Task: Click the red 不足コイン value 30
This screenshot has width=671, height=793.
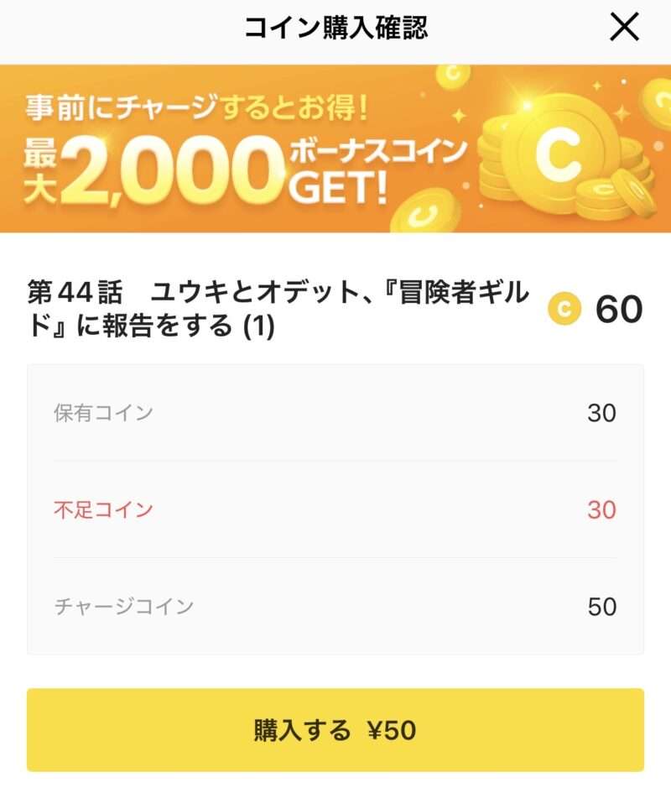Action: 601,509
